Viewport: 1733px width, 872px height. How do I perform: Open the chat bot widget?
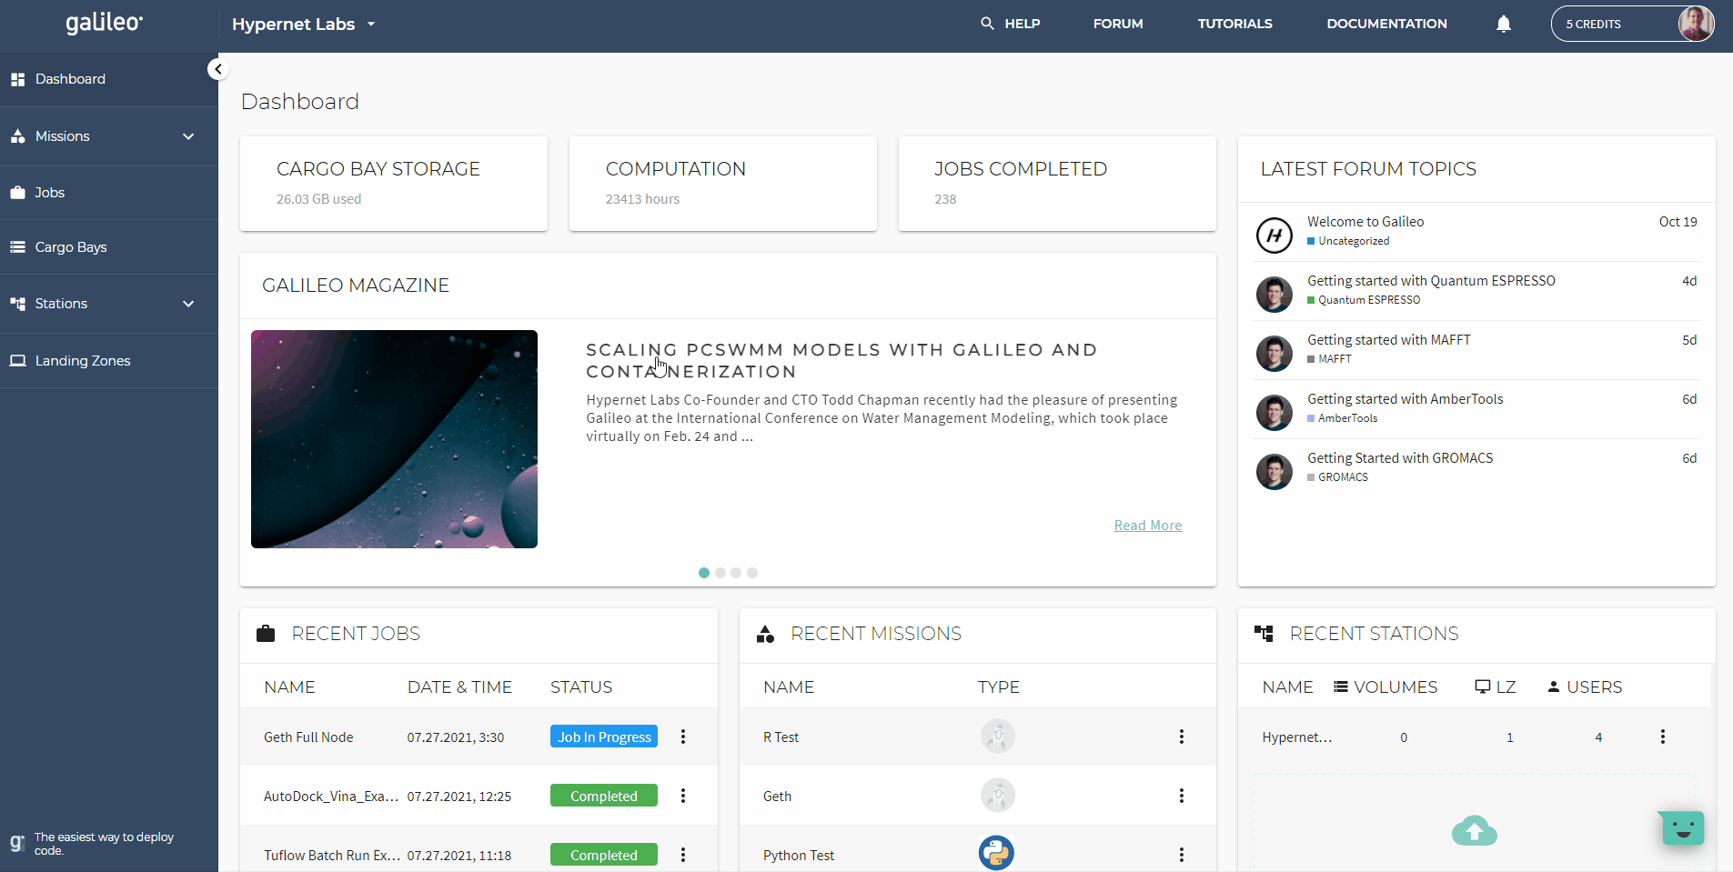[1682, 828]
